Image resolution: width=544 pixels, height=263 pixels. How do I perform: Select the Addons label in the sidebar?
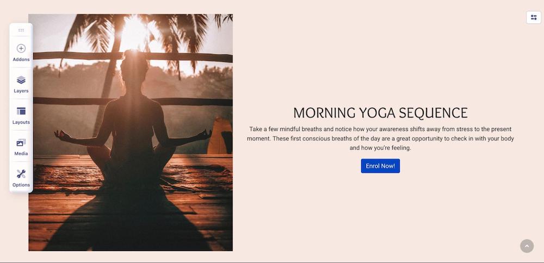point(21,60)
